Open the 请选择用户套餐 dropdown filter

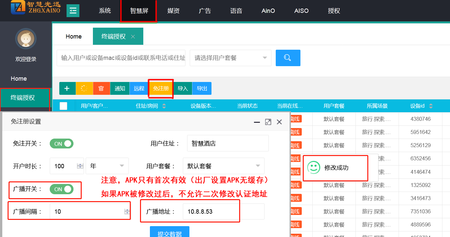[x=230, y=58]
